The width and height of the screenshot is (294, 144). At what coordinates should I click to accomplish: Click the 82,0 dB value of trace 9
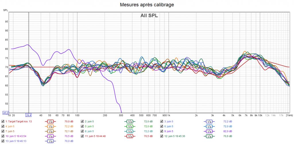coord(227,131)
